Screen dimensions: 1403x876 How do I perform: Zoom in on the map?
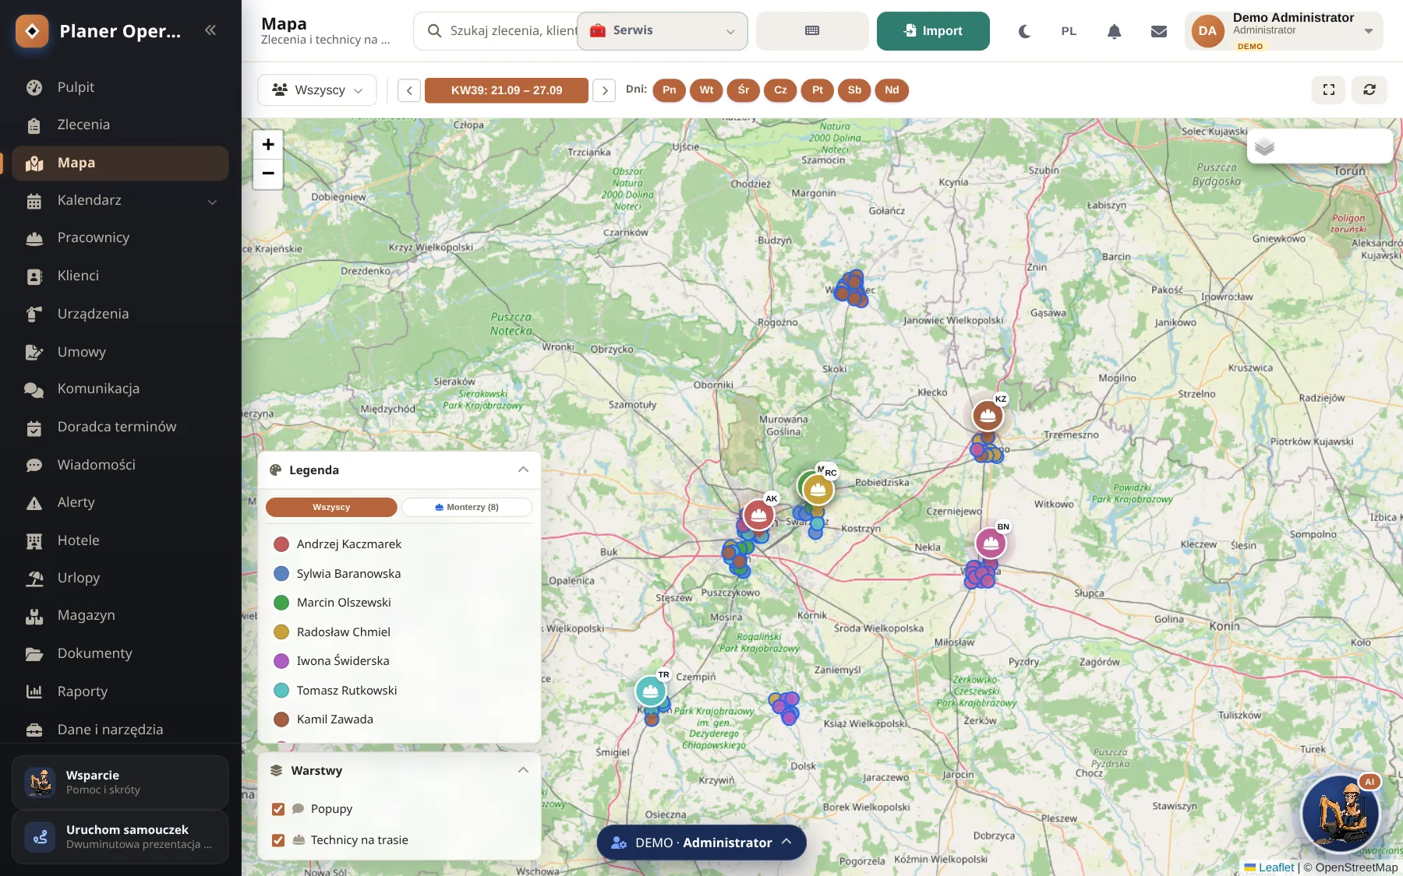[x=268, y=144]
